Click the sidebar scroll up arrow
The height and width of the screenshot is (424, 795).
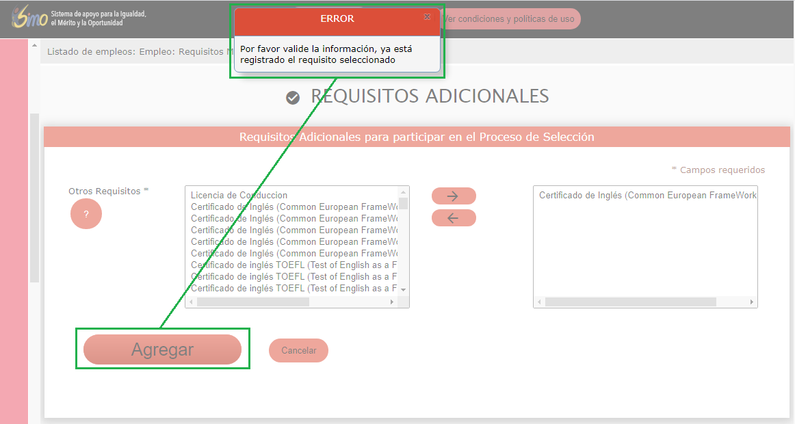point(34,47)
